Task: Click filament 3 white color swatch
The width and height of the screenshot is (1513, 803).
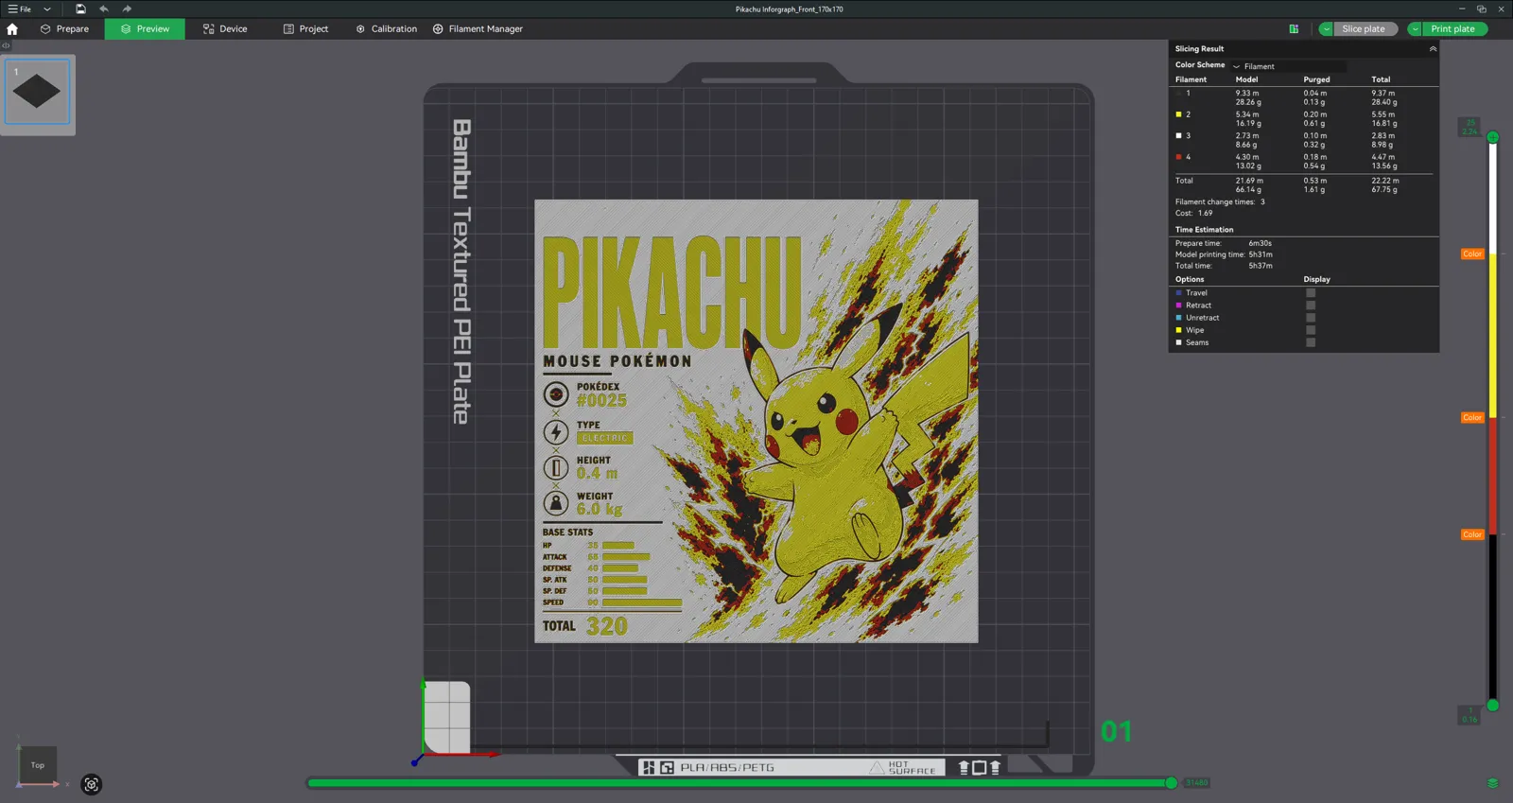Action: point(1178,135)
